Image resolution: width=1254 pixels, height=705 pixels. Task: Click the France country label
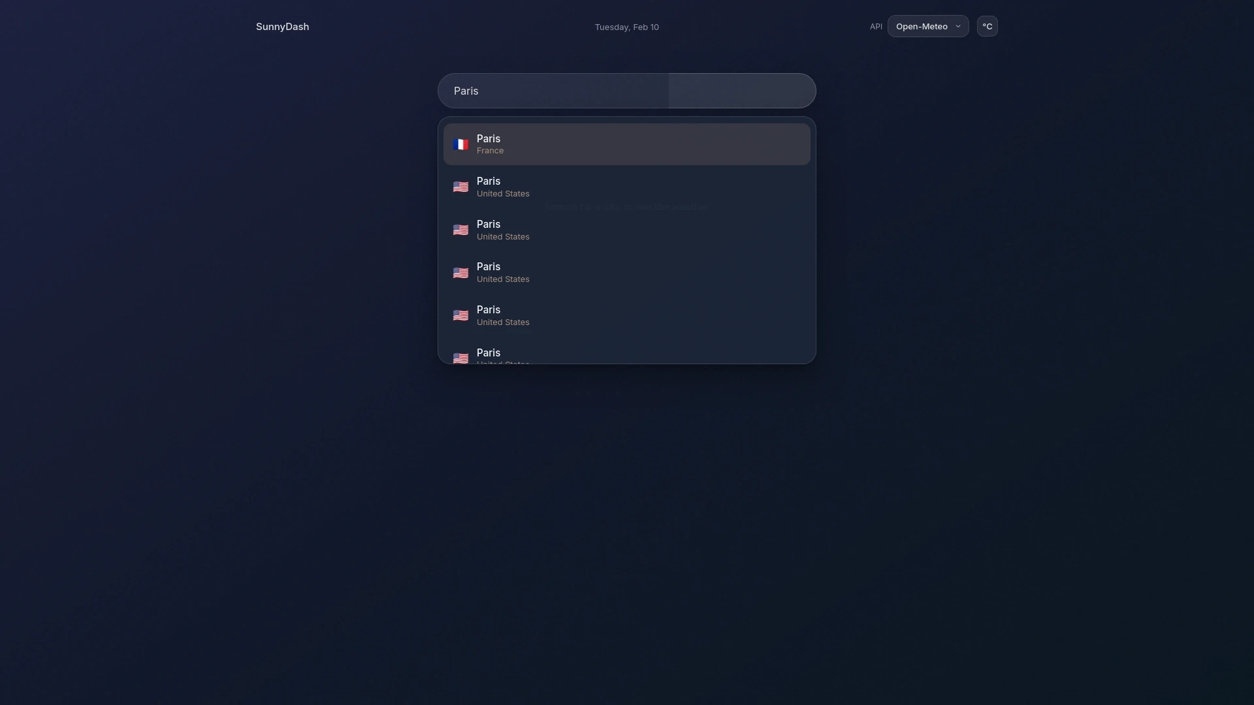click(x=490, y=151)
